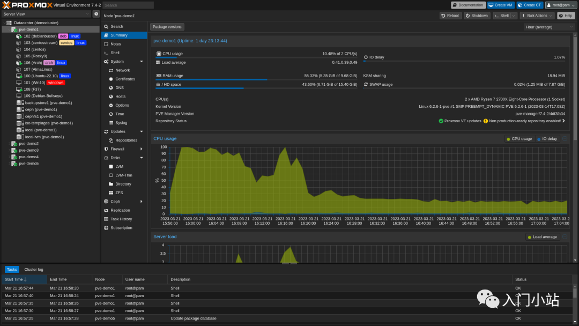Expand the pve-demo2 node tree
579x326 pixels.
pos(9,144)
